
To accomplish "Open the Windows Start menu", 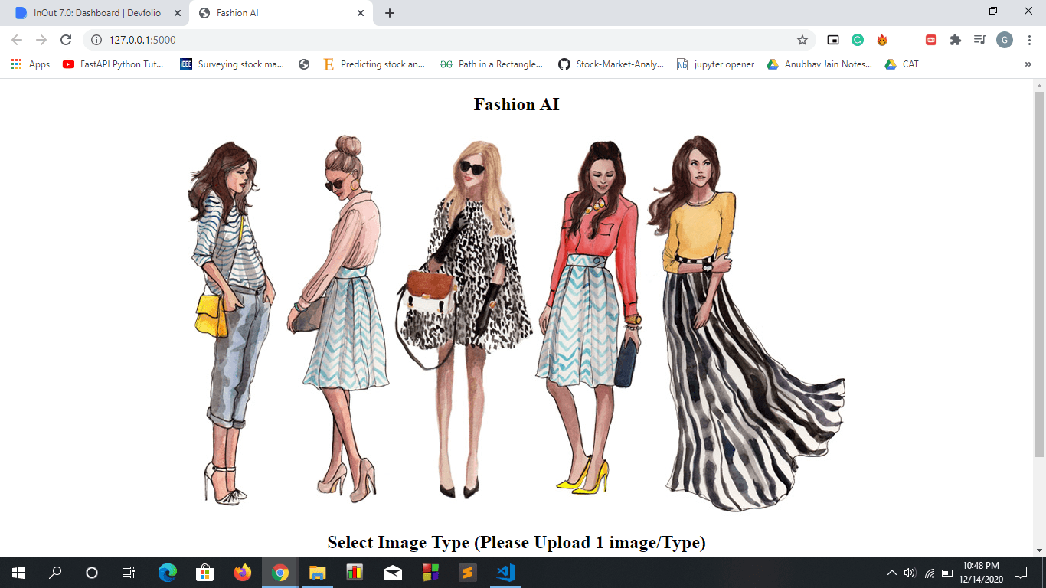I will 18,573.
